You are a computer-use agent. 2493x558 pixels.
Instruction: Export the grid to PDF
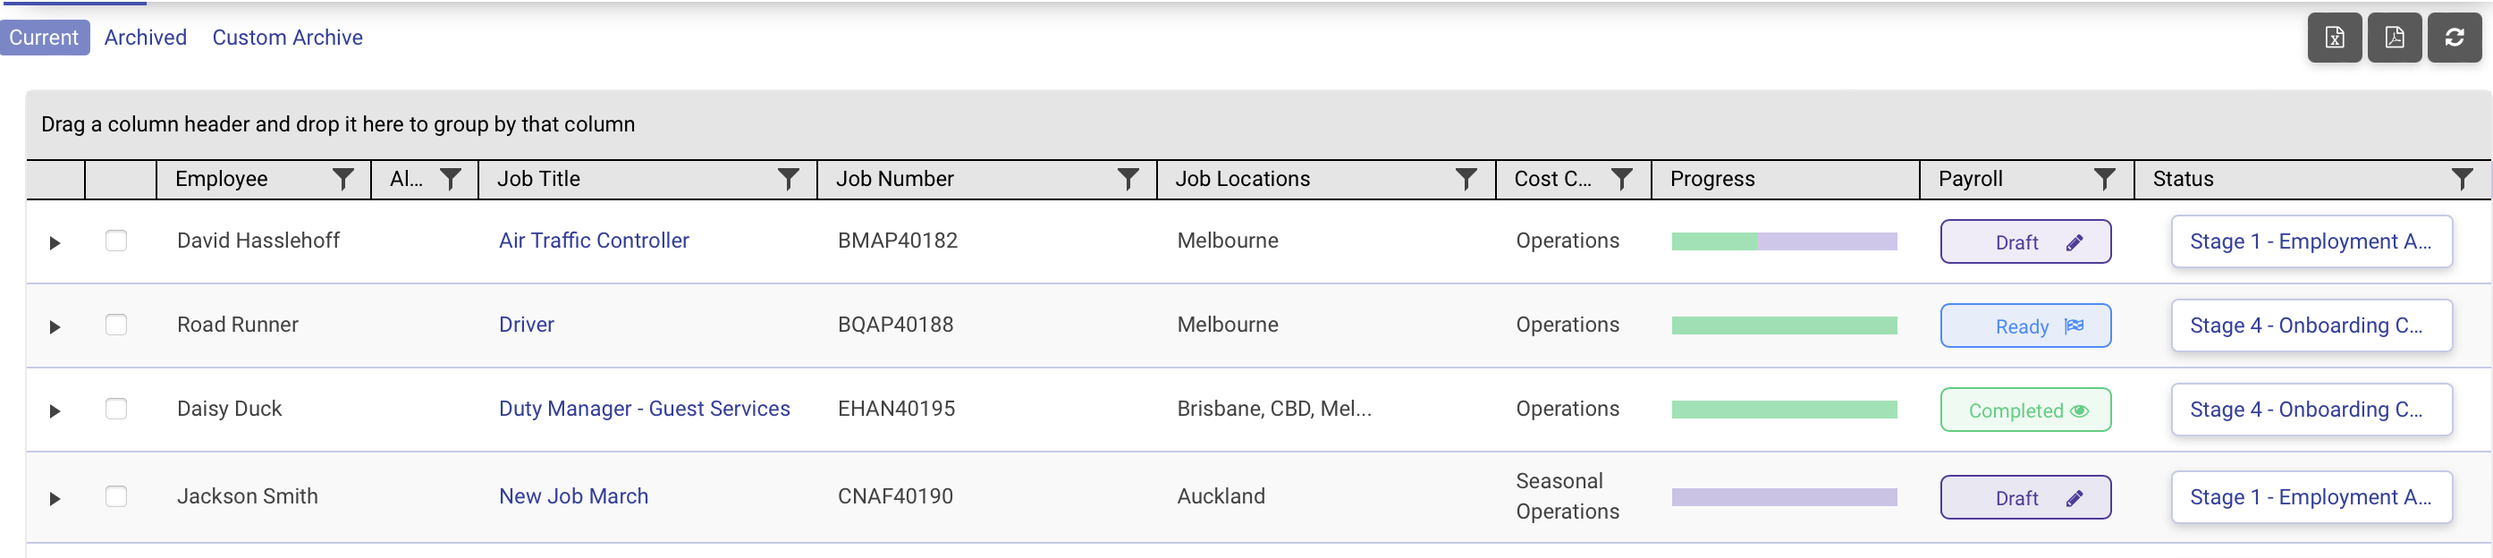point(2395,38)
